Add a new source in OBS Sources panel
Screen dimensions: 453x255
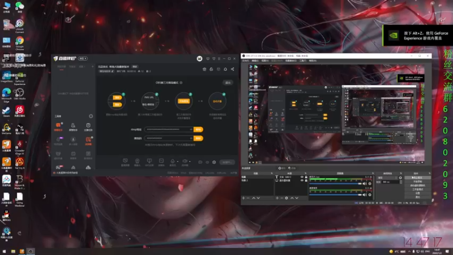(x=277, y=198)
